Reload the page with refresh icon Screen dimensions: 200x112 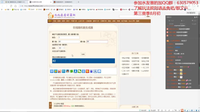[x=11, y=6]
